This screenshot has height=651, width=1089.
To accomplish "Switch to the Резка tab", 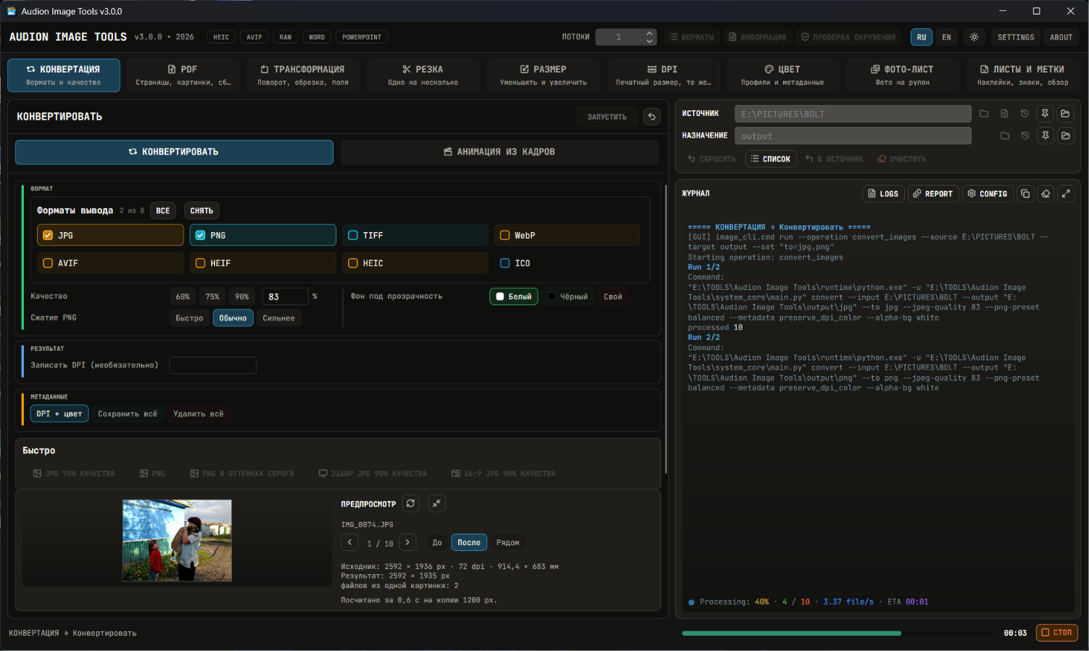I will [423, 75].
